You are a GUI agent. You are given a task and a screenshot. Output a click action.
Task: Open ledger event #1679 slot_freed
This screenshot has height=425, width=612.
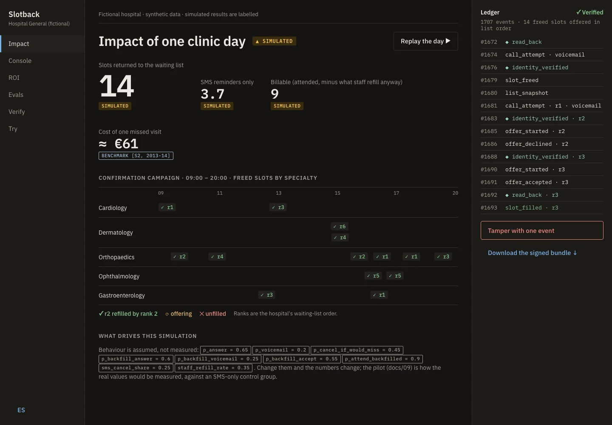click(x=542, y=80)
